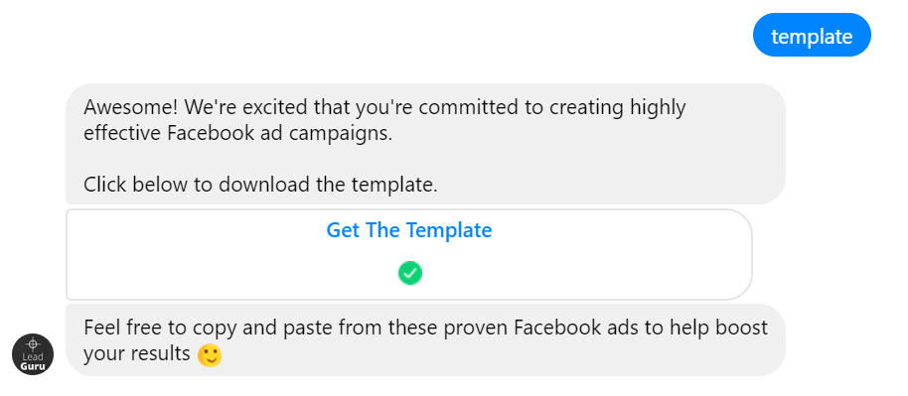Click the crosshair symbol in Lead Guru logo

tap(33, 344)
